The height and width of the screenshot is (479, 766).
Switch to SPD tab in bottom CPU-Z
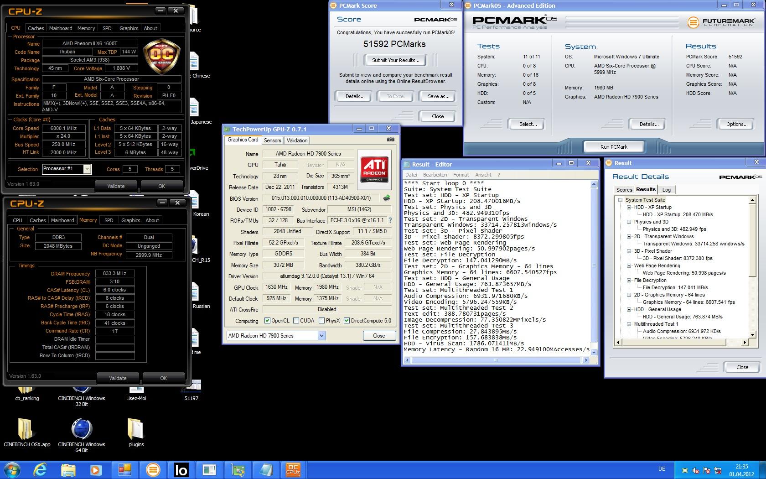click(109, 220)
